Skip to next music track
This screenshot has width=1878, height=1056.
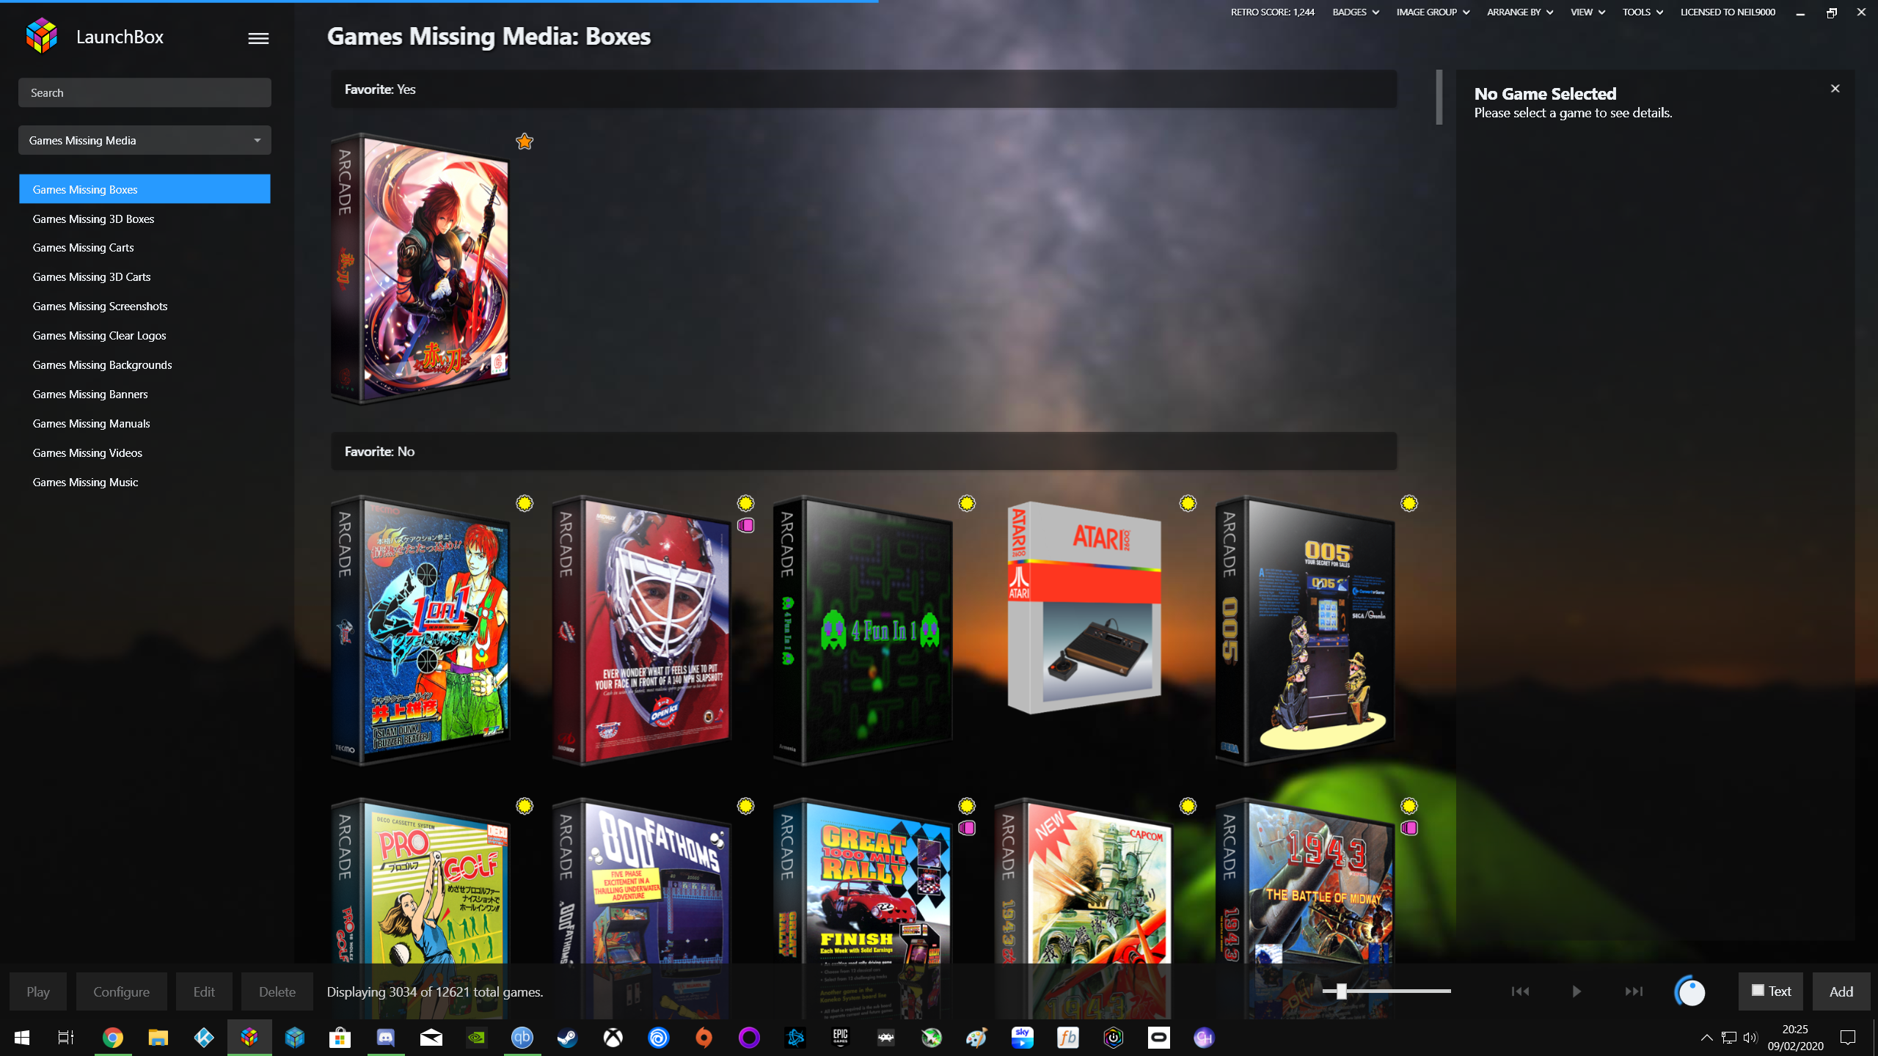pyautogui.click(x=1634, y=991)
